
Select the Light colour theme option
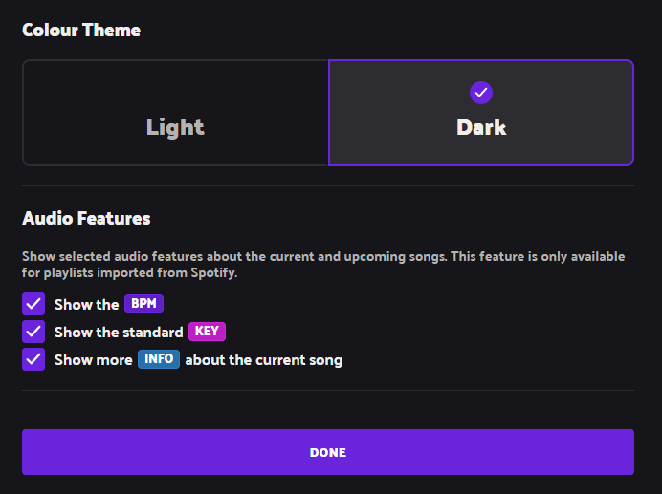(x=175, y=113)
